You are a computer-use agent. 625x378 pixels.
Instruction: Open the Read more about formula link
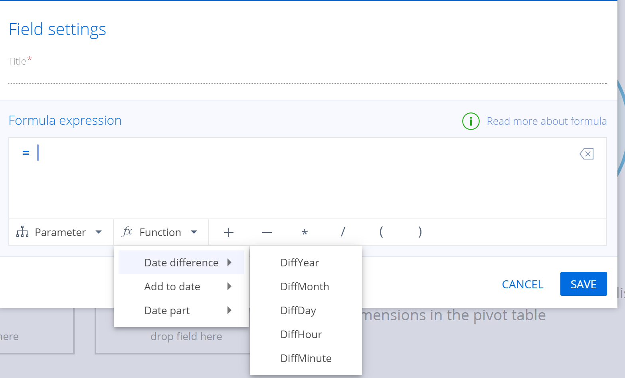click(x=546, y=121)
